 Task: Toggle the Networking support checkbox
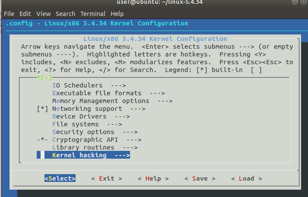point(42,109)
